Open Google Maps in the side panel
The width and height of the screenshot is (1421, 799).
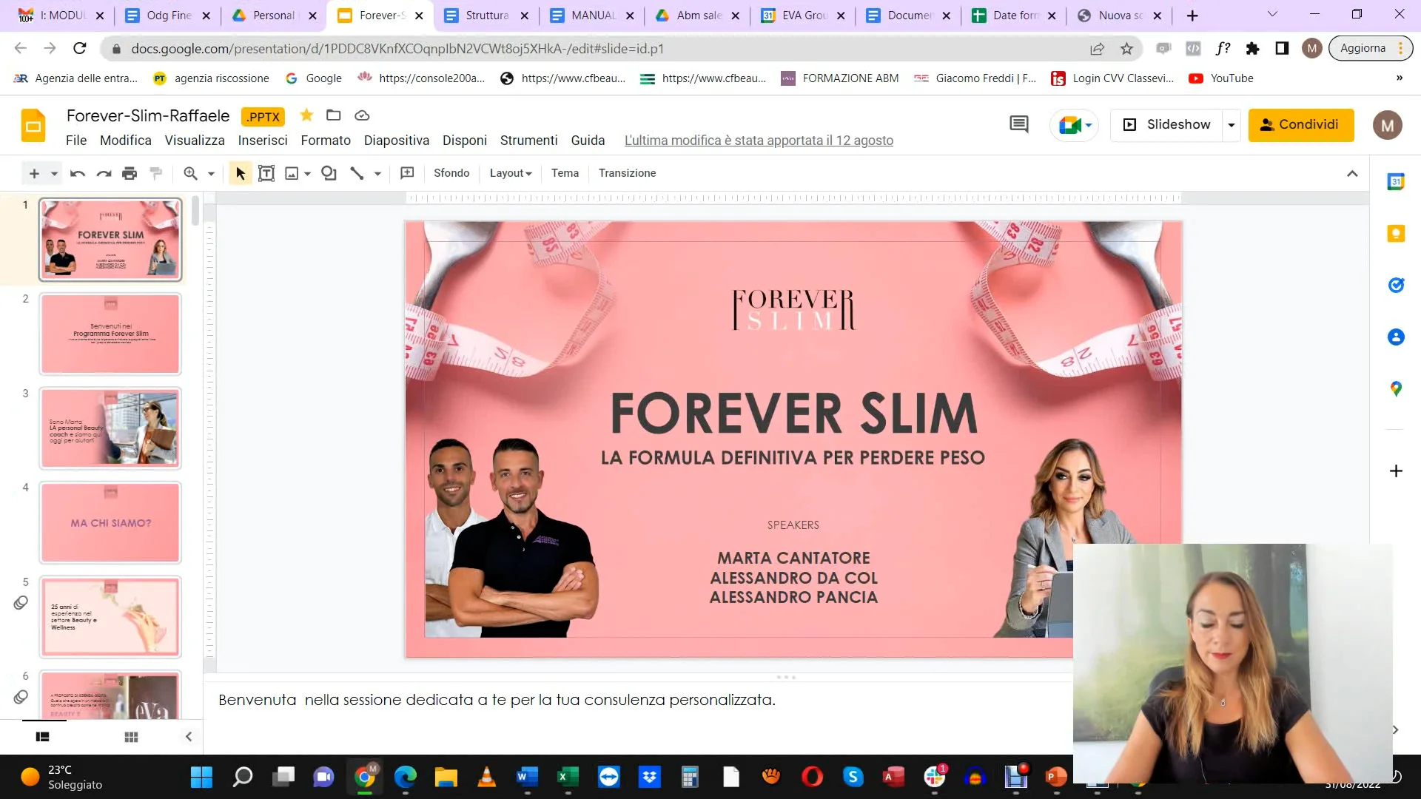click(x=1396, y=388)
